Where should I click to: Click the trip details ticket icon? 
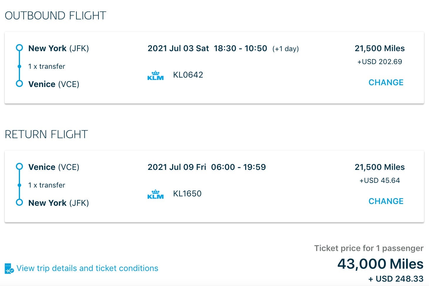[9, 268]
